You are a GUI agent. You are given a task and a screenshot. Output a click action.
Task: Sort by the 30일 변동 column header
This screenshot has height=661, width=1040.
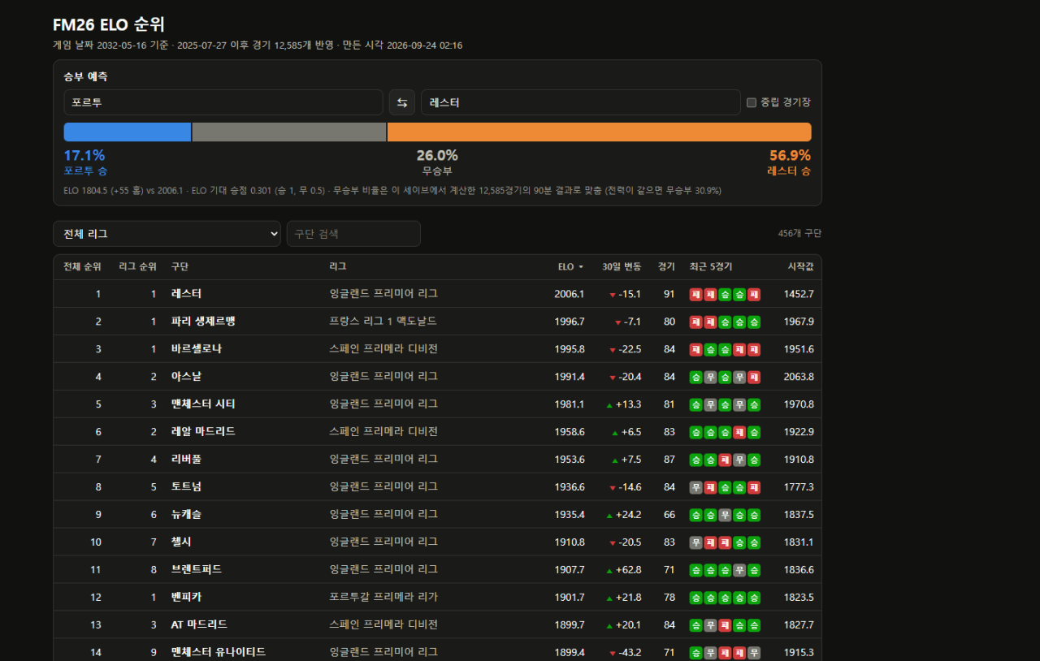[622, 266]
